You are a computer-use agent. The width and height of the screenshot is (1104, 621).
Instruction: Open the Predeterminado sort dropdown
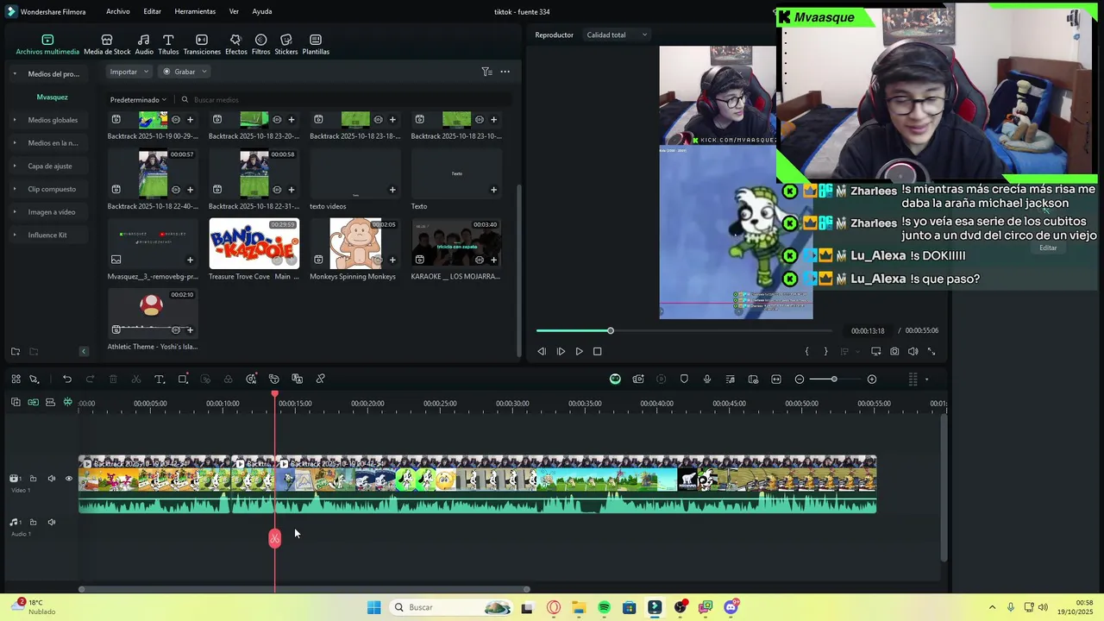138,100
